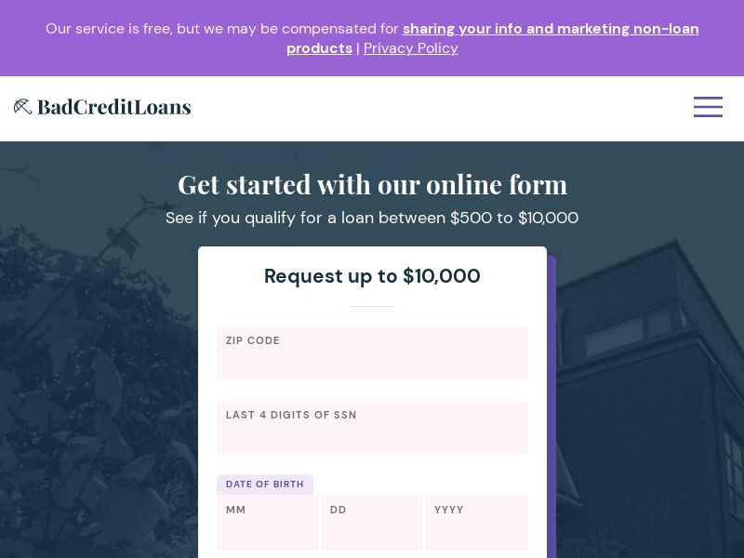Open the Privacy Policy page
The image size is (744, 558).
pyautogui.click(x=410, y=48)
